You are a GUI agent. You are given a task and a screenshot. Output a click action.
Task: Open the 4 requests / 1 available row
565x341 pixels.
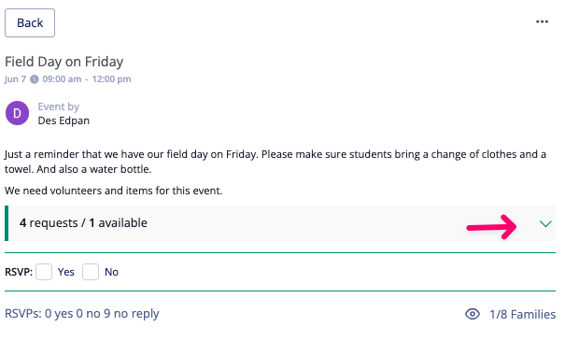(x=280, y=223)
